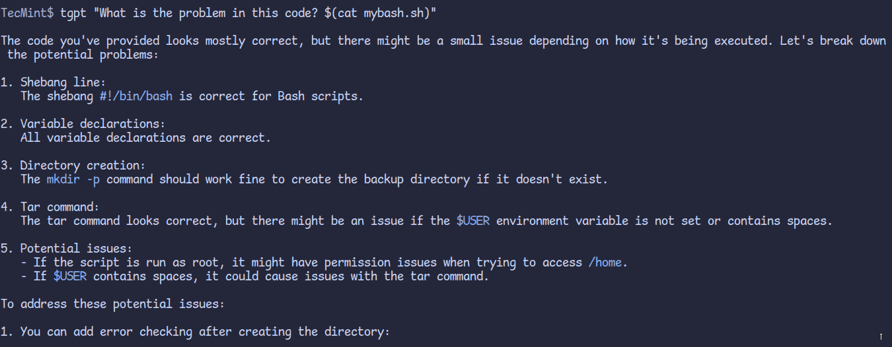Click the TecMint$ shell prompt
The height and width of the screenshot is (347, 892).
point(27,13)
